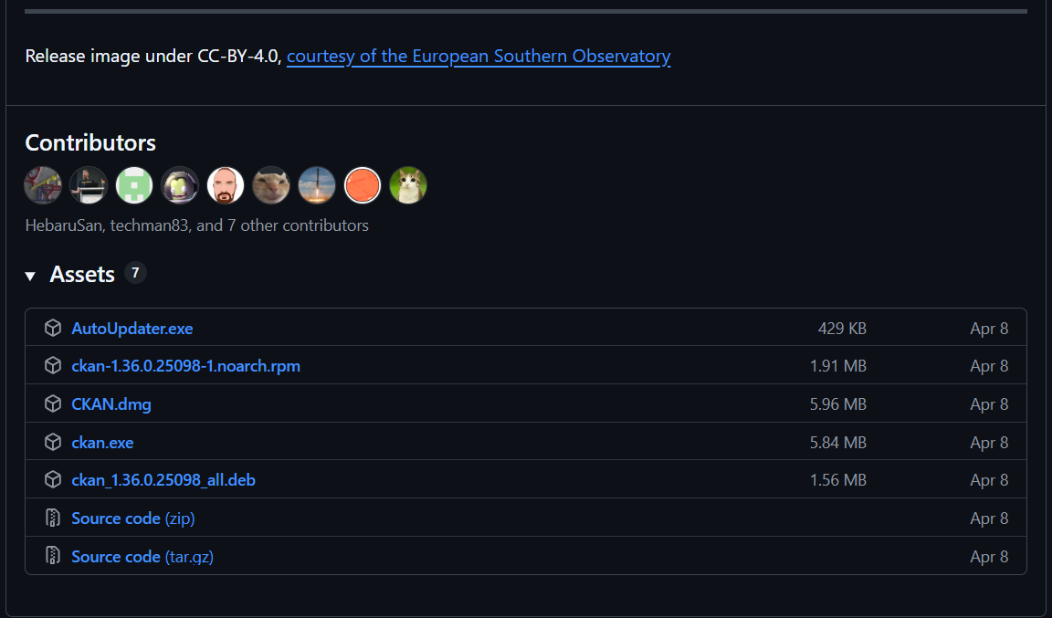Collapse the Assets section triangle
1052x618 pixels.
pos(30,276)
